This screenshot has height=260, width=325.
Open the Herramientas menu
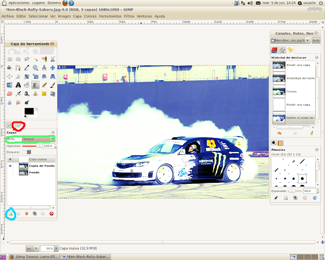[110, 16]
